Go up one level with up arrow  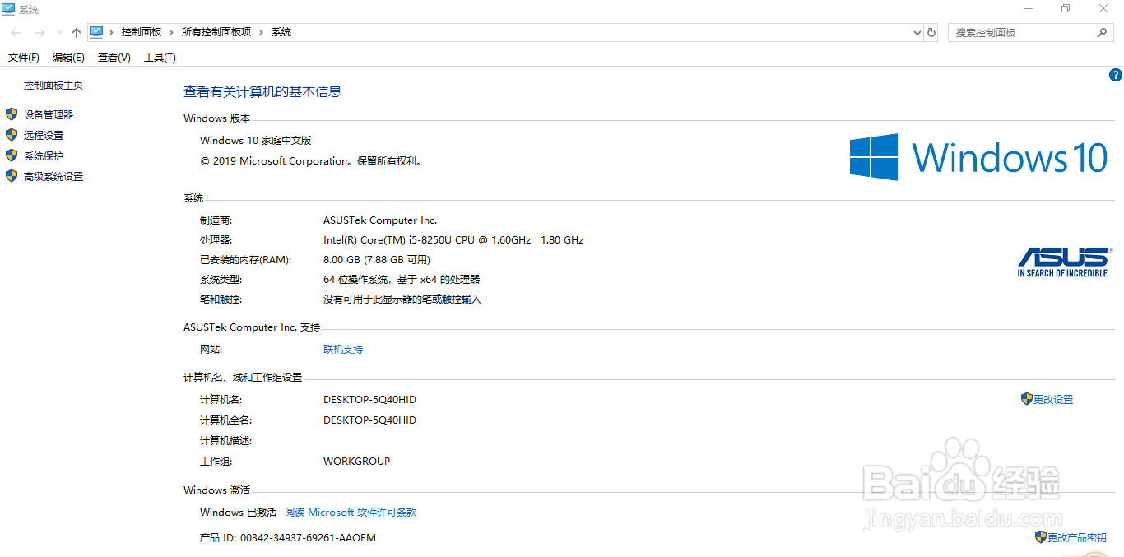click(x=77, y=32)
